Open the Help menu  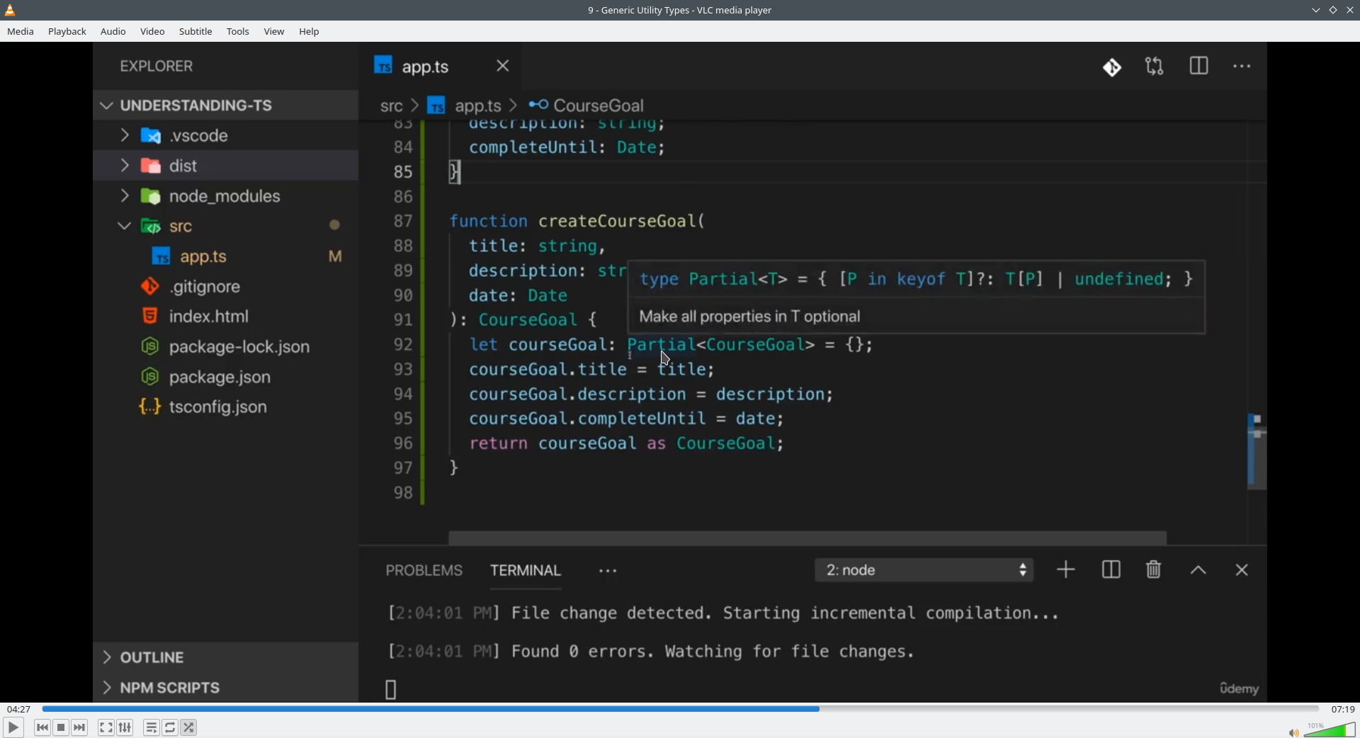click(310, 32)
